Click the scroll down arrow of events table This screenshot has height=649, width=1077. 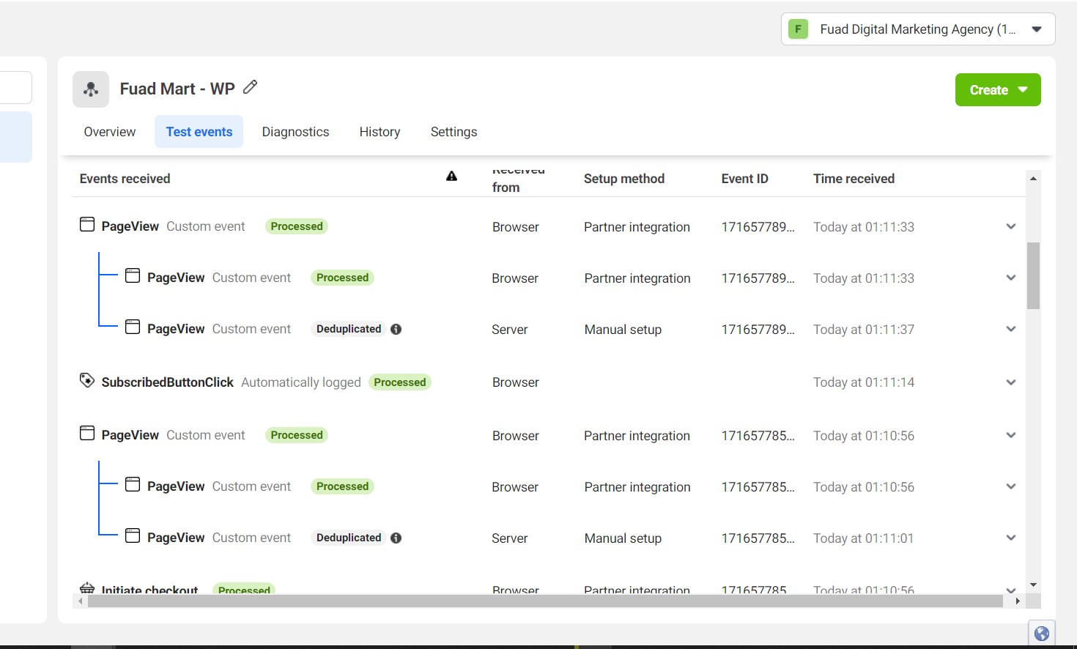click(x=1033, y=585)
